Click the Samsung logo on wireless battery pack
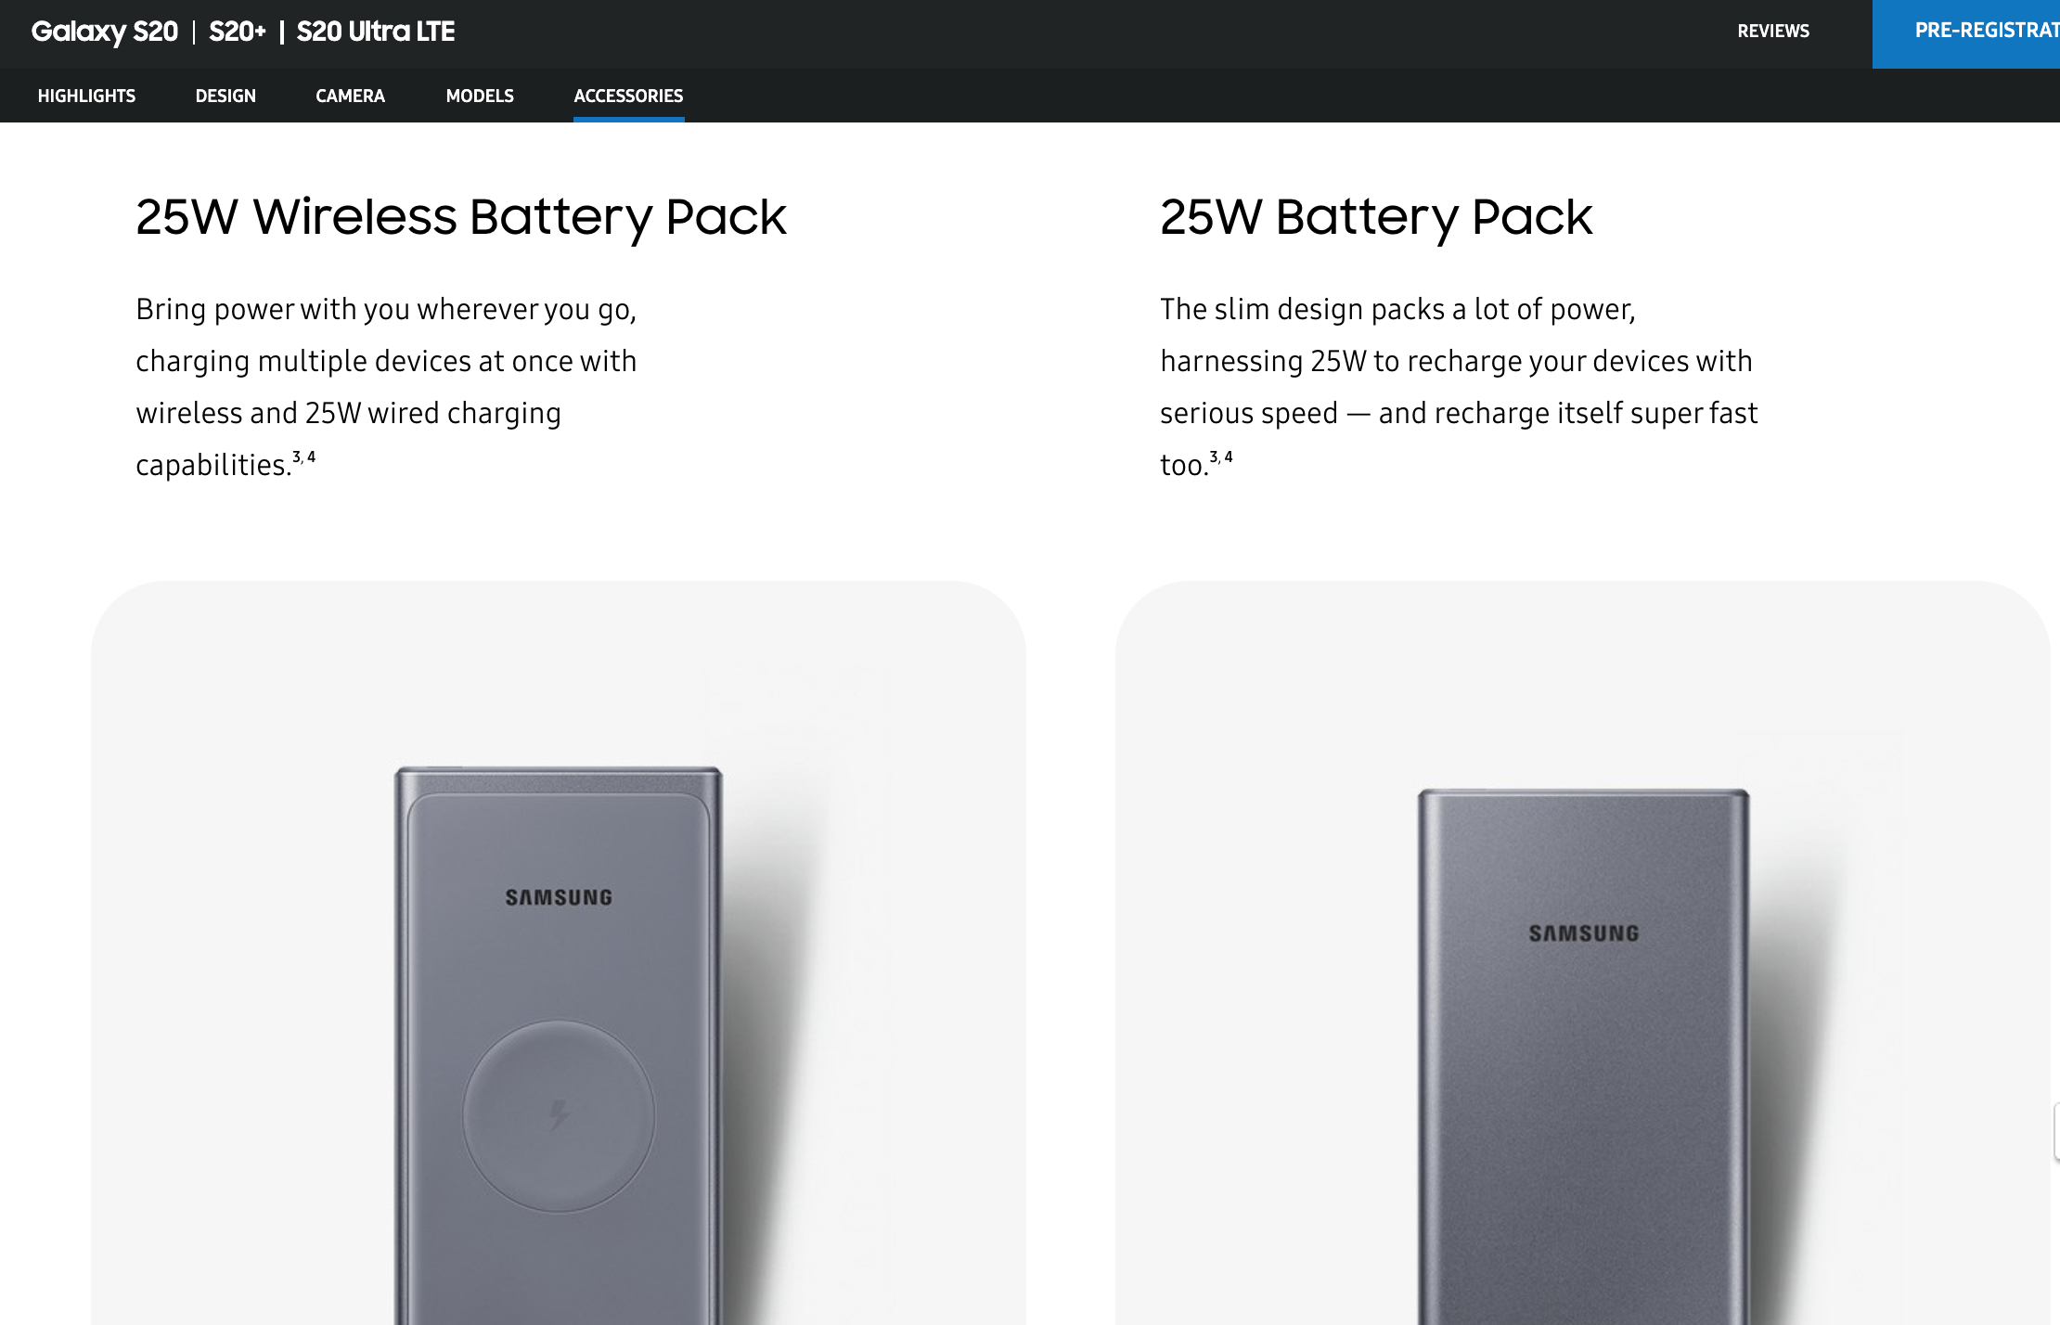The width and height of the screenshot is (2060, 1325). tap(559, 897)
